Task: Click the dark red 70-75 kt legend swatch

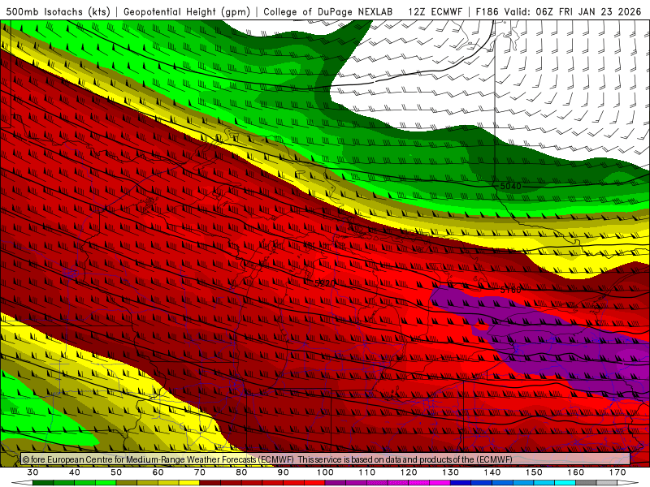Action: click(210, 483)
